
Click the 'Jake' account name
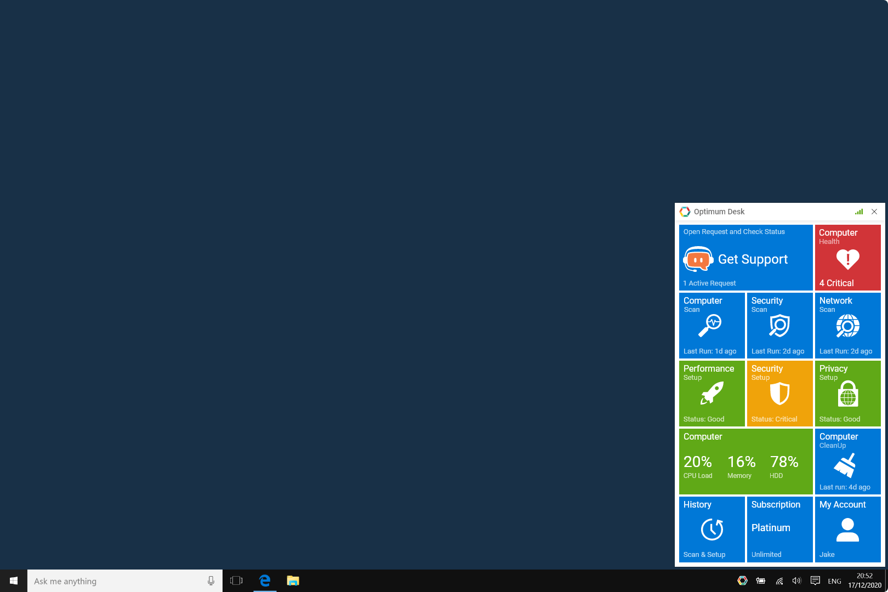click(827, 555)
